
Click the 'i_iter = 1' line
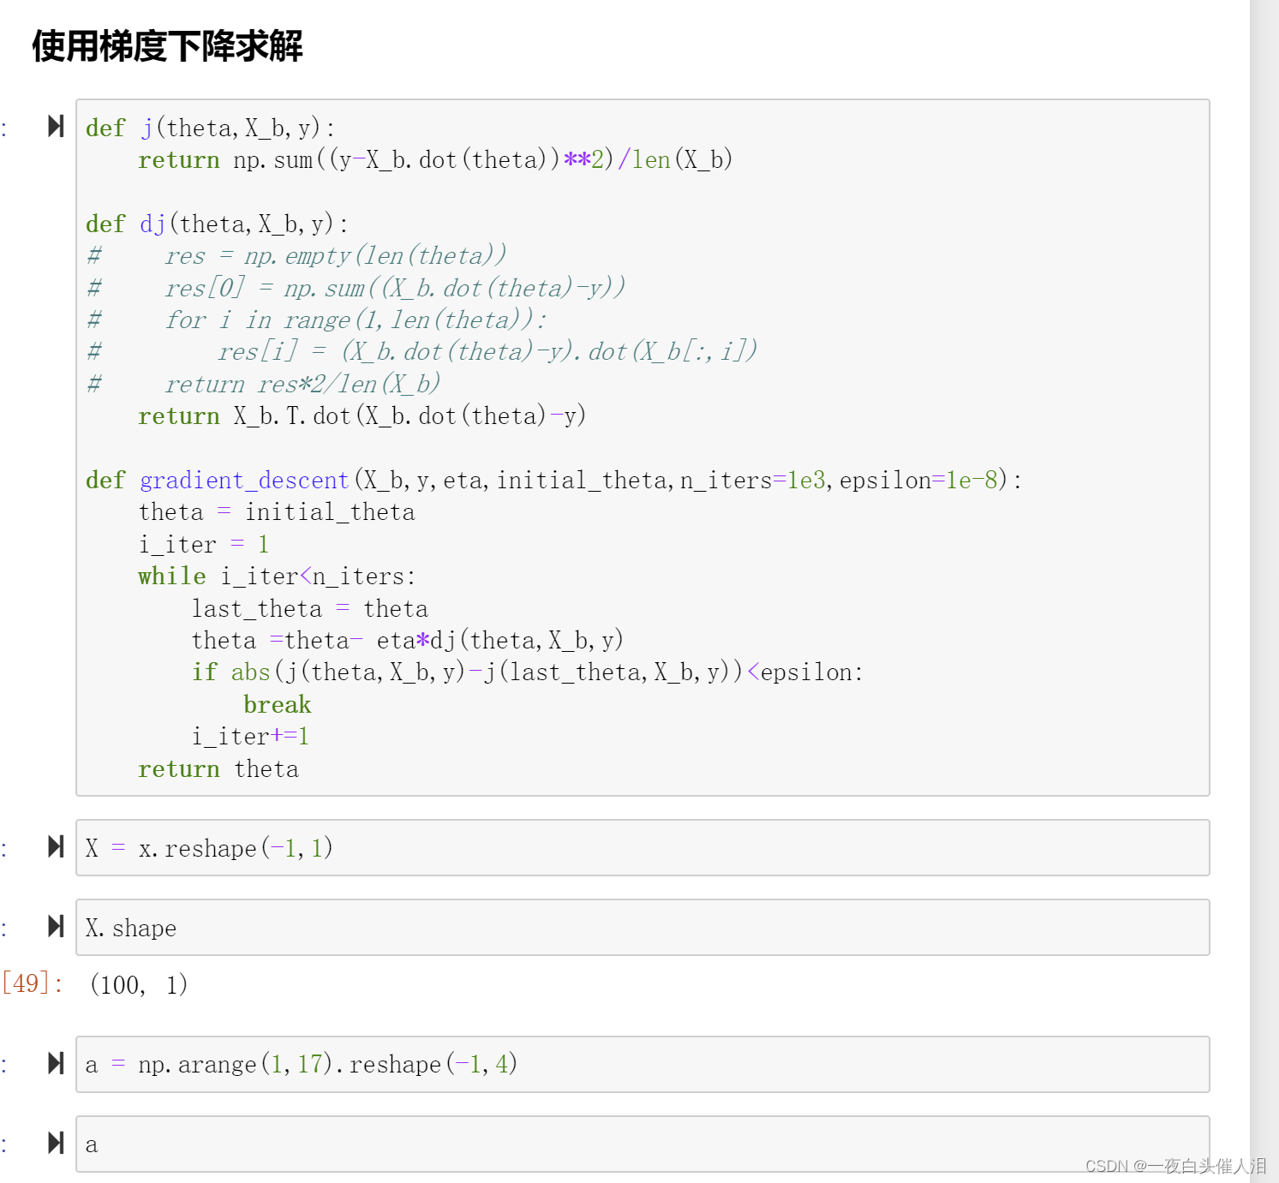[204, 545]
